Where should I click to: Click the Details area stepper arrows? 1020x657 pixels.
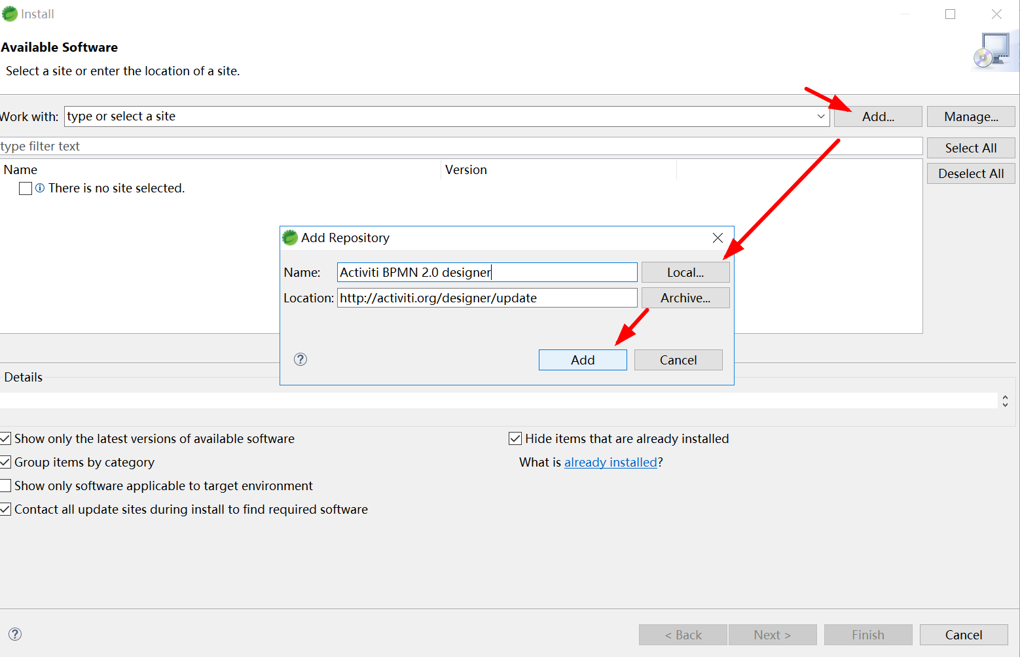coord(1005,400)
